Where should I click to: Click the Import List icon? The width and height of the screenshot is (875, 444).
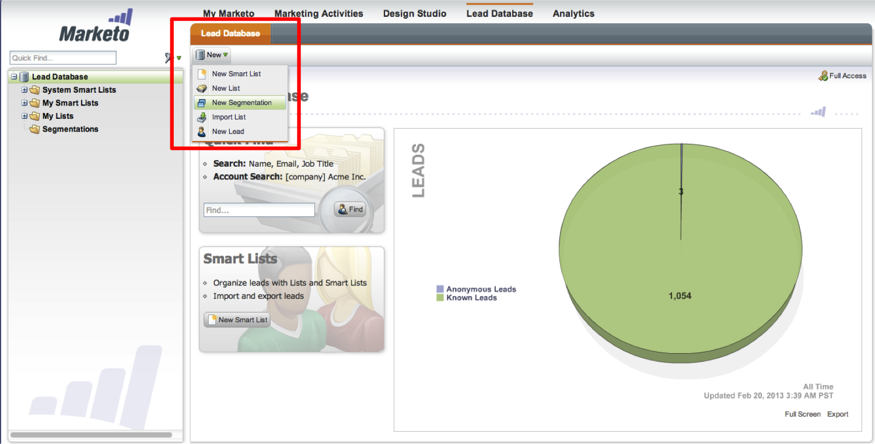pos(202,117)
